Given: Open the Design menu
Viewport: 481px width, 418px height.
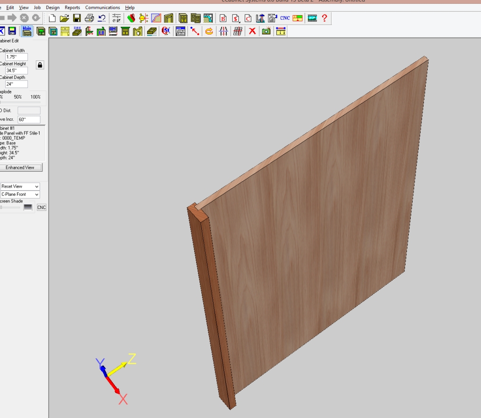Looking at the screenshot, I should tap(53, 8).
